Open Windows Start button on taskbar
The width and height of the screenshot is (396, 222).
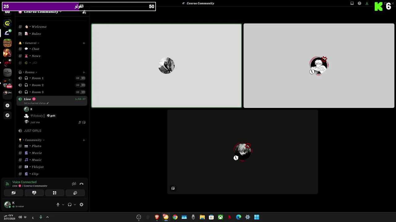coord(257,217)
